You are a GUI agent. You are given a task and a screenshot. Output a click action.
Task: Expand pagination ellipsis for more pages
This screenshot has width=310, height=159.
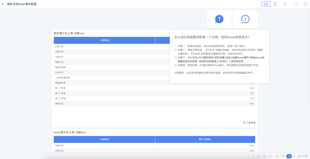tap(258, 156)
